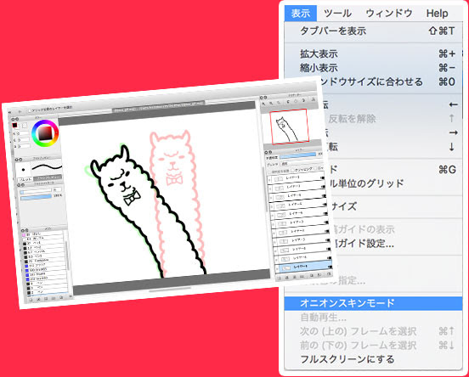The height and width of the screenshot is (377, 469).
Task: Click the G value field in color panel
Action: pos(23,140)
